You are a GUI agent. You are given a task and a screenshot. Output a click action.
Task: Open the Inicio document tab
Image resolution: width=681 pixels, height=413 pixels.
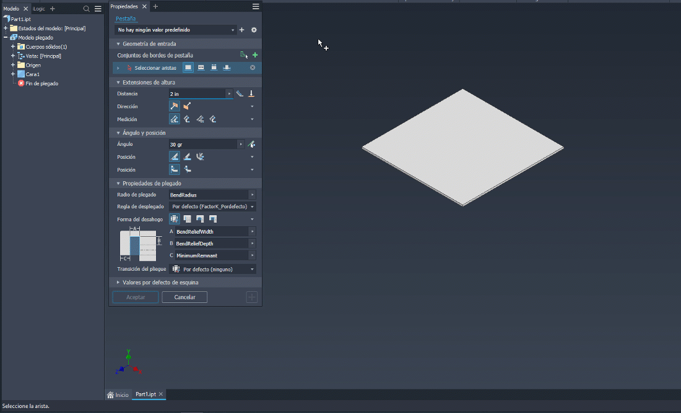(x=118, y=394)
